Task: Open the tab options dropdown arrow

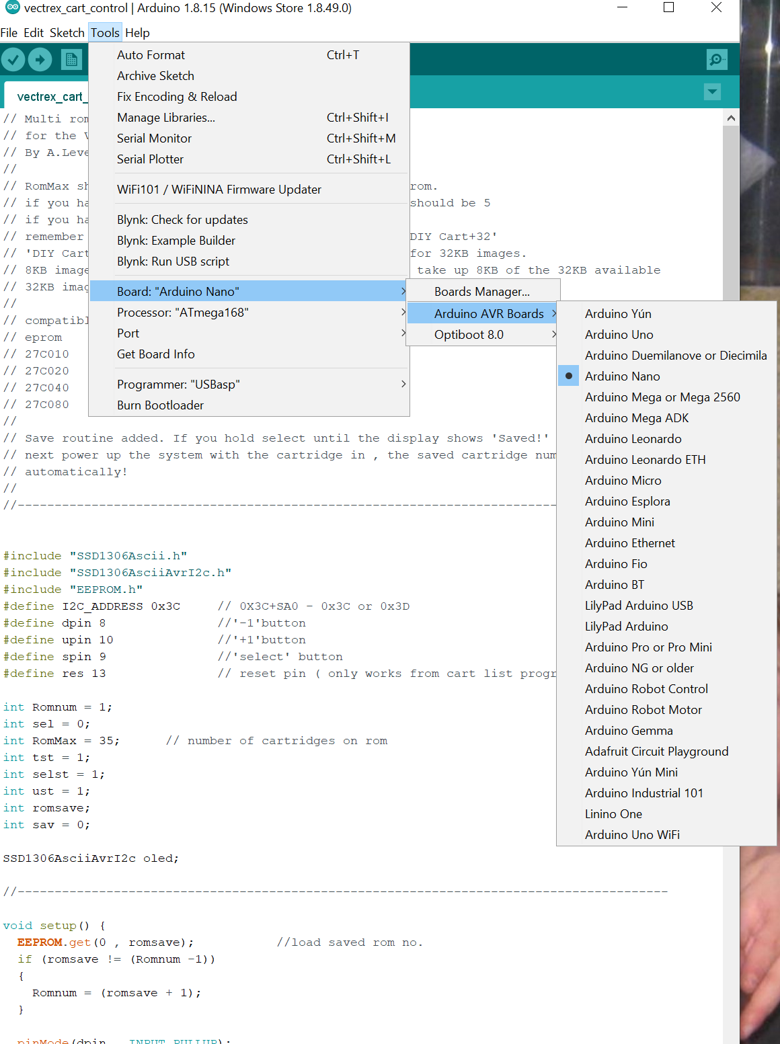Action: pos(712,91)
